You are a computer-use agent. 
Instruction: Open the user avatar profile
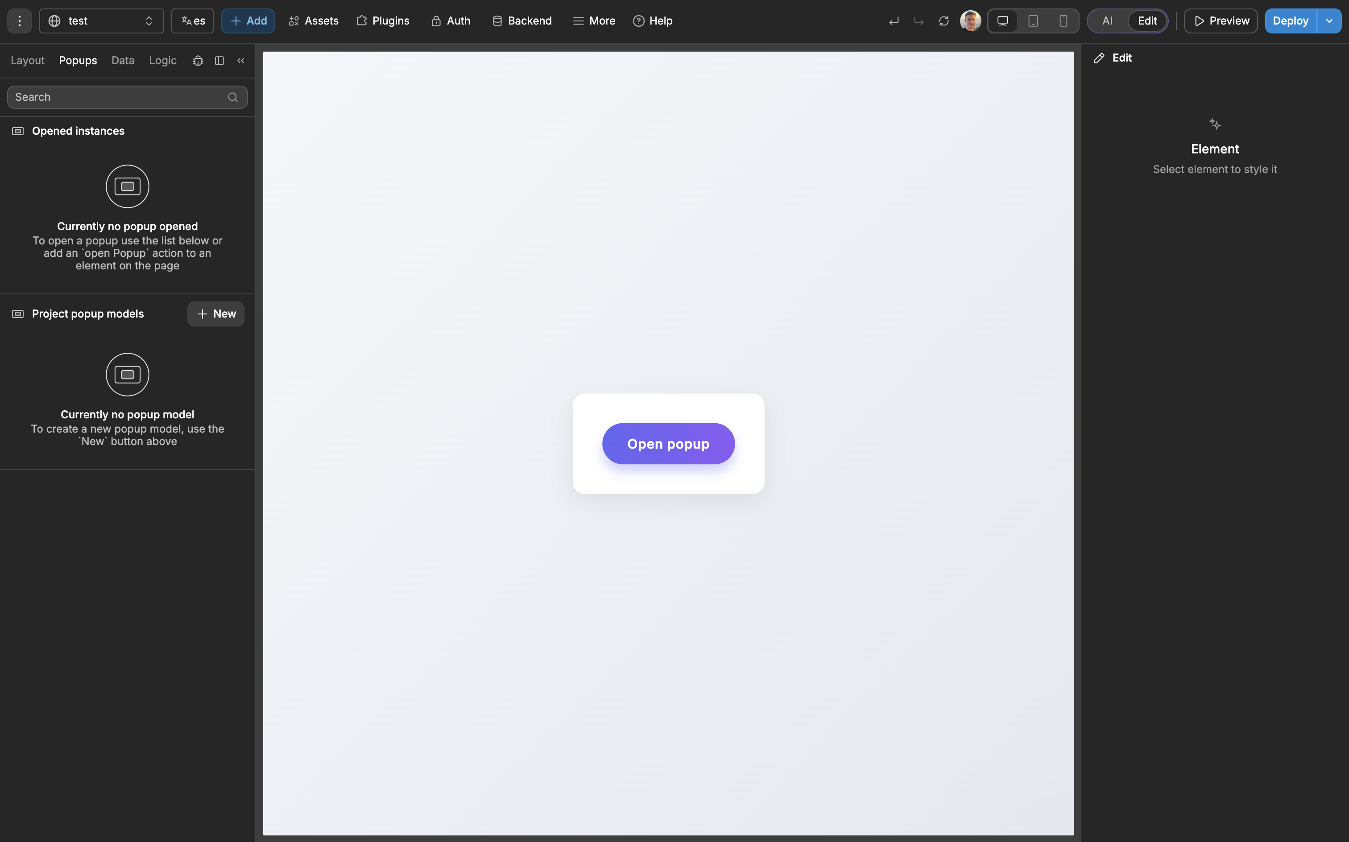(x=970, y=21)
